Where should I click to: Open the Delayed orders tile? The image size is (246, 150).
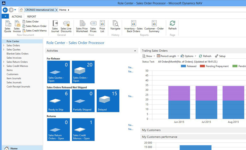108,101
